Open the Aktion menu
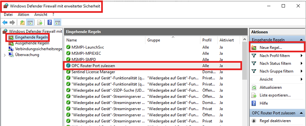The width and height of the screenshot is (306, 126). (x=23, y=15)
